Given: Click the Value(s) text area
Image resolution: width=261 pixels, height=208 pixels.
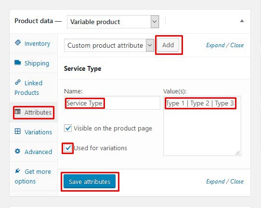Looking at the screenshot, I should click(x=202, y=126).
